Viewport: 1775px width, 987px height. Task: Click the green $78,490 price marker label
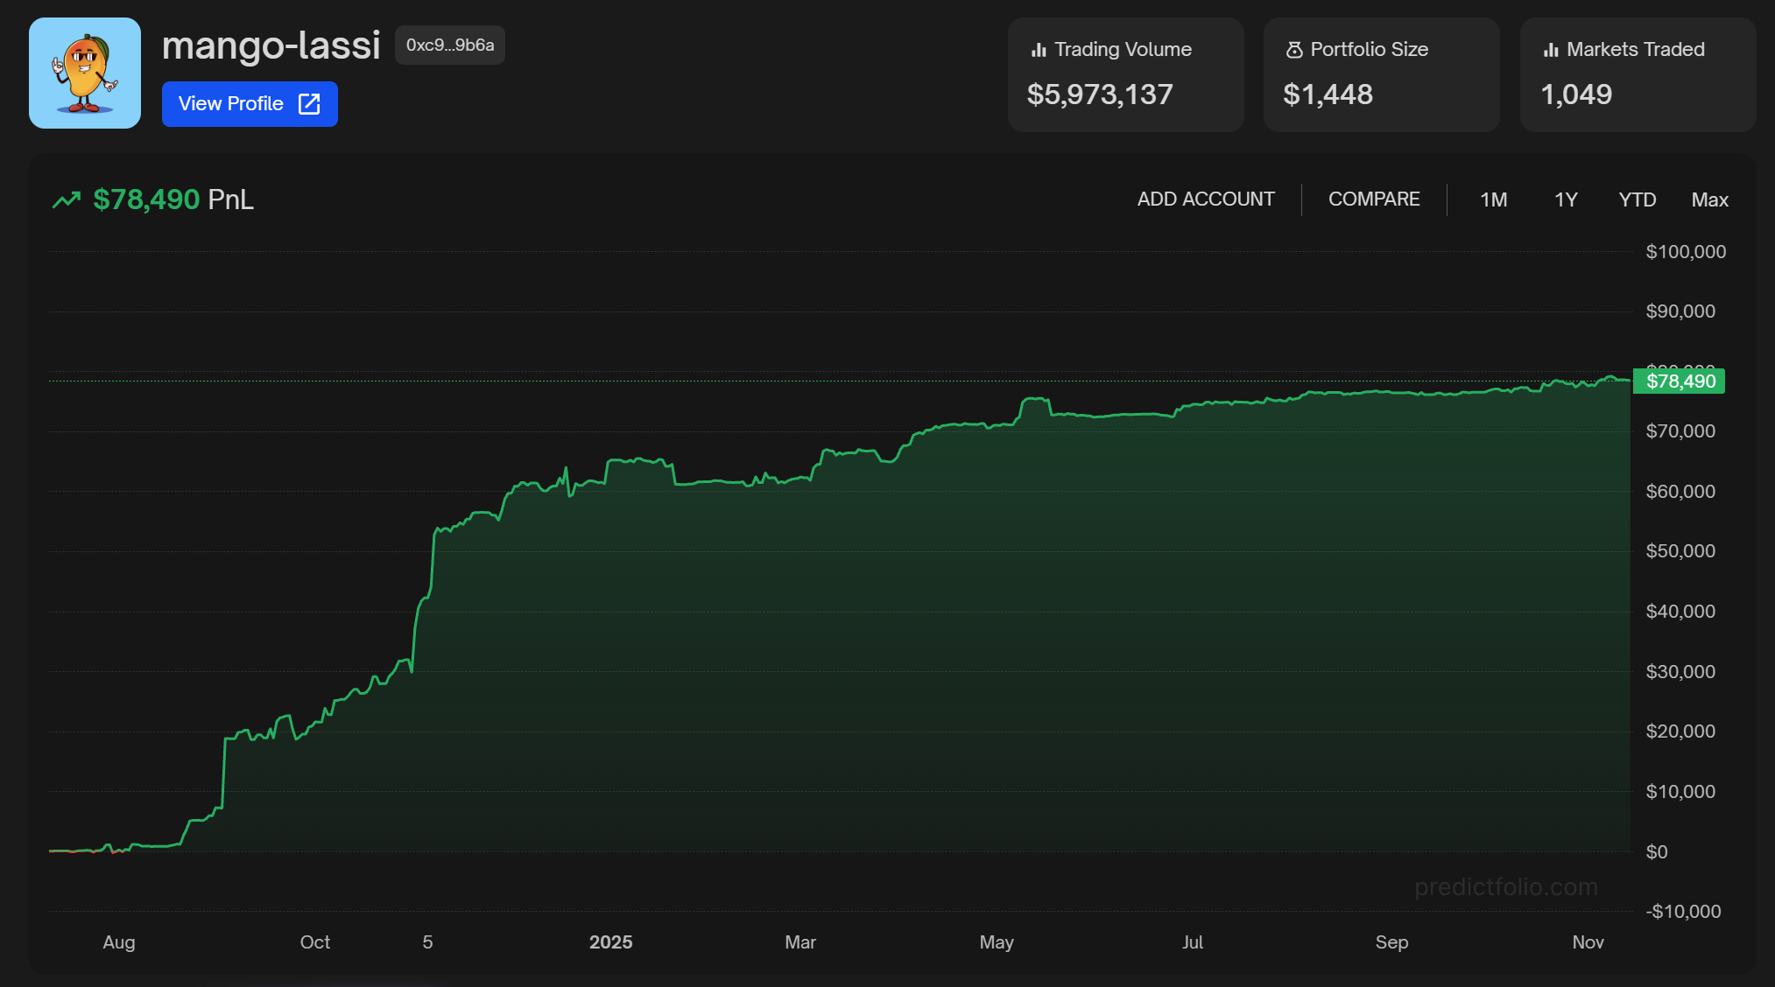click(1679, 381)
